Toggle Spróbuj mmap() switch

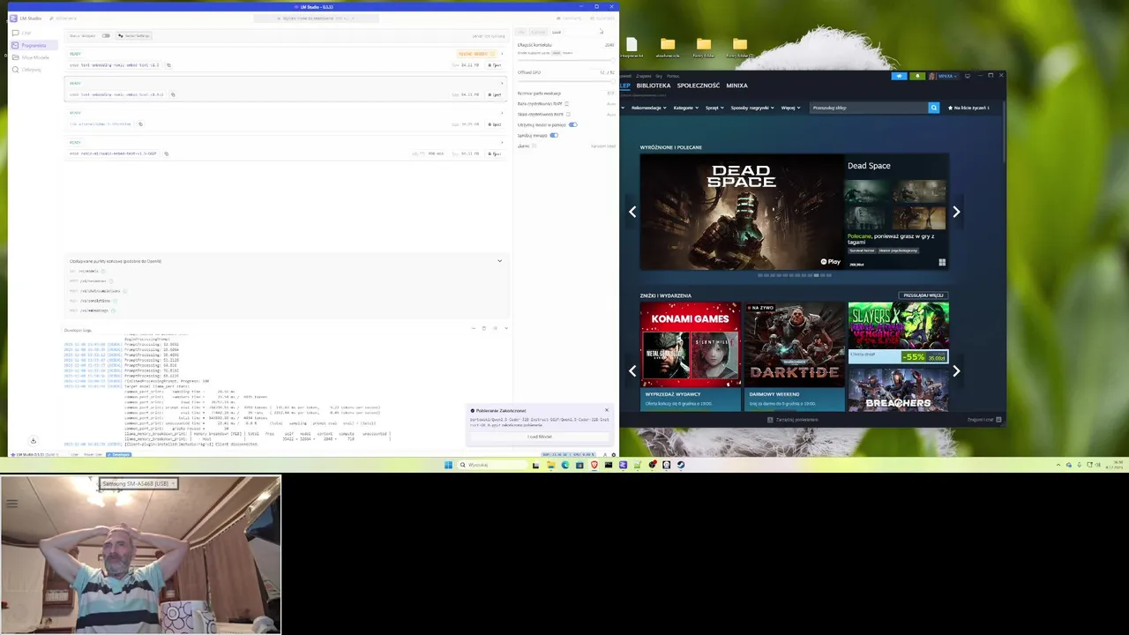point(554,135)
